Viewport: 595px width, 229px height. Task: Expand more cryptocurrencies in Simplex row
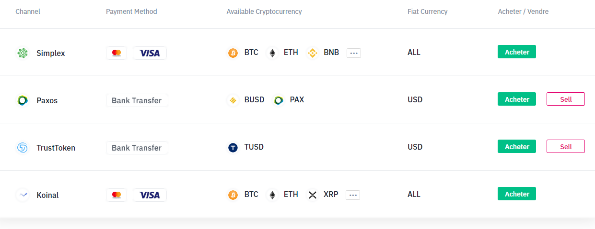tap(354, 53)
